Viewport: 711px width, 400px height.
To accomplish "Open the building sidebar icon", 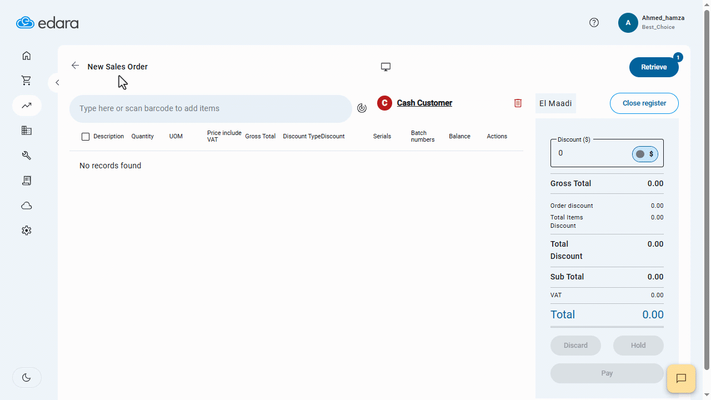I will pyautogui.click(x=27, y=131).
